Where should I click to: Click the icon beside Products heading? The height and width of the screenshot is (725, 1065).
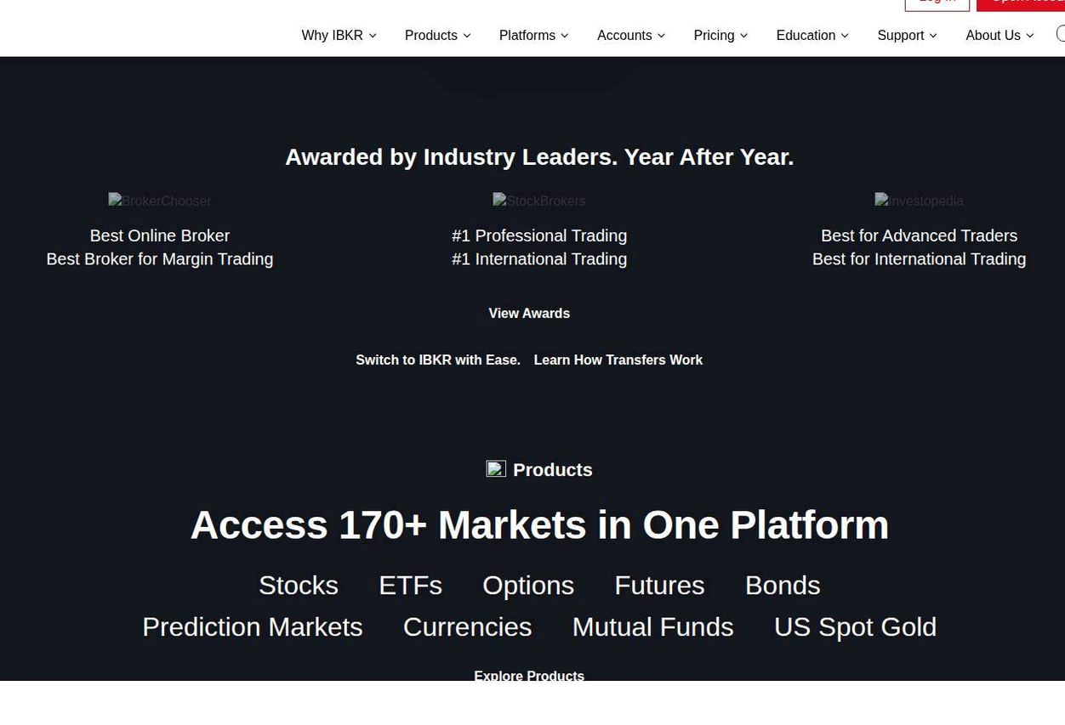pyautogui.click(x=496, y=469)
